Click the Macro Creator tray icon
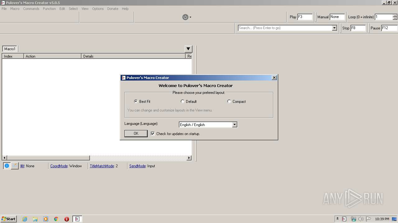 [344, 219]
